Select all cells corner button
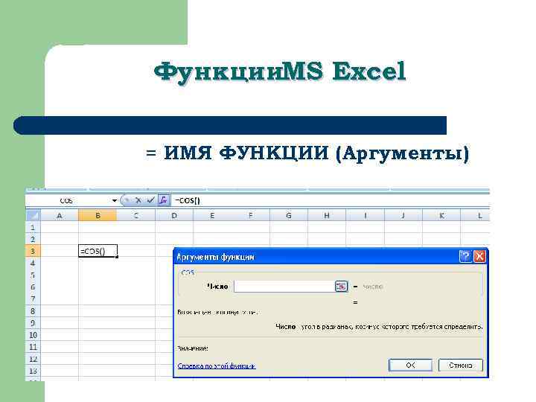 pyautogui.click(x=33, y=216)
